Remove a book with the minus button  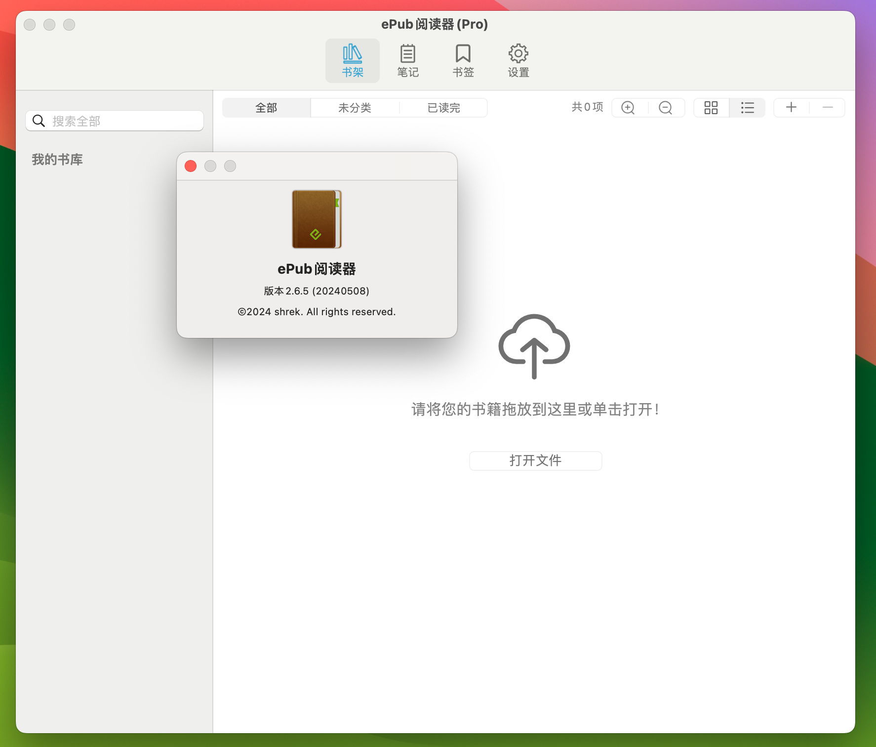pos(828,107)
